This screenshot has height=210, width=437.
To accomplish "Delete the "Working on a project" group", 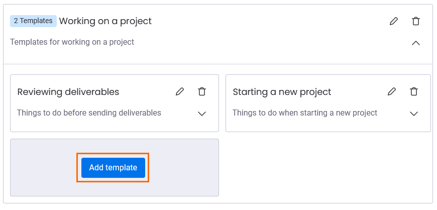I will pyautogui.click(x=416, y=21).
